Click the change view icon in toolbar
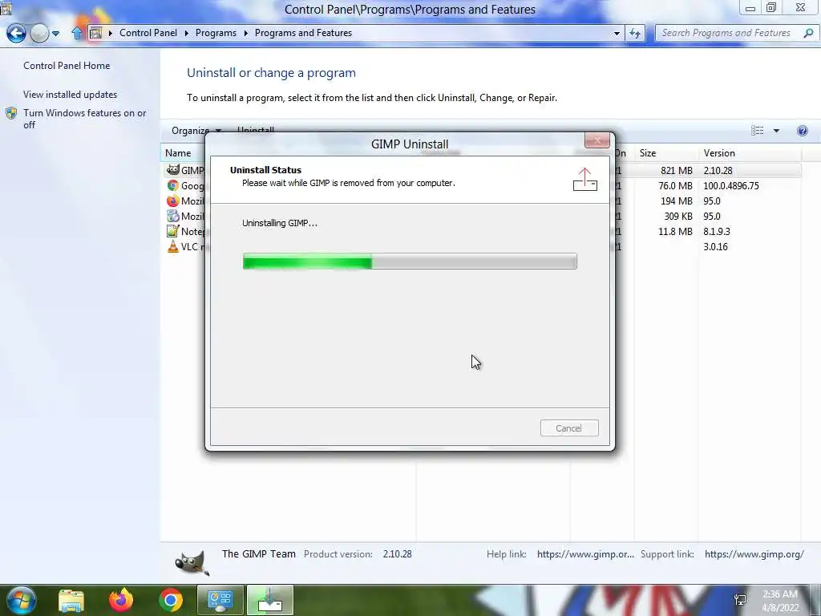Viewport: 821px width, 616px height. point(757,131)
